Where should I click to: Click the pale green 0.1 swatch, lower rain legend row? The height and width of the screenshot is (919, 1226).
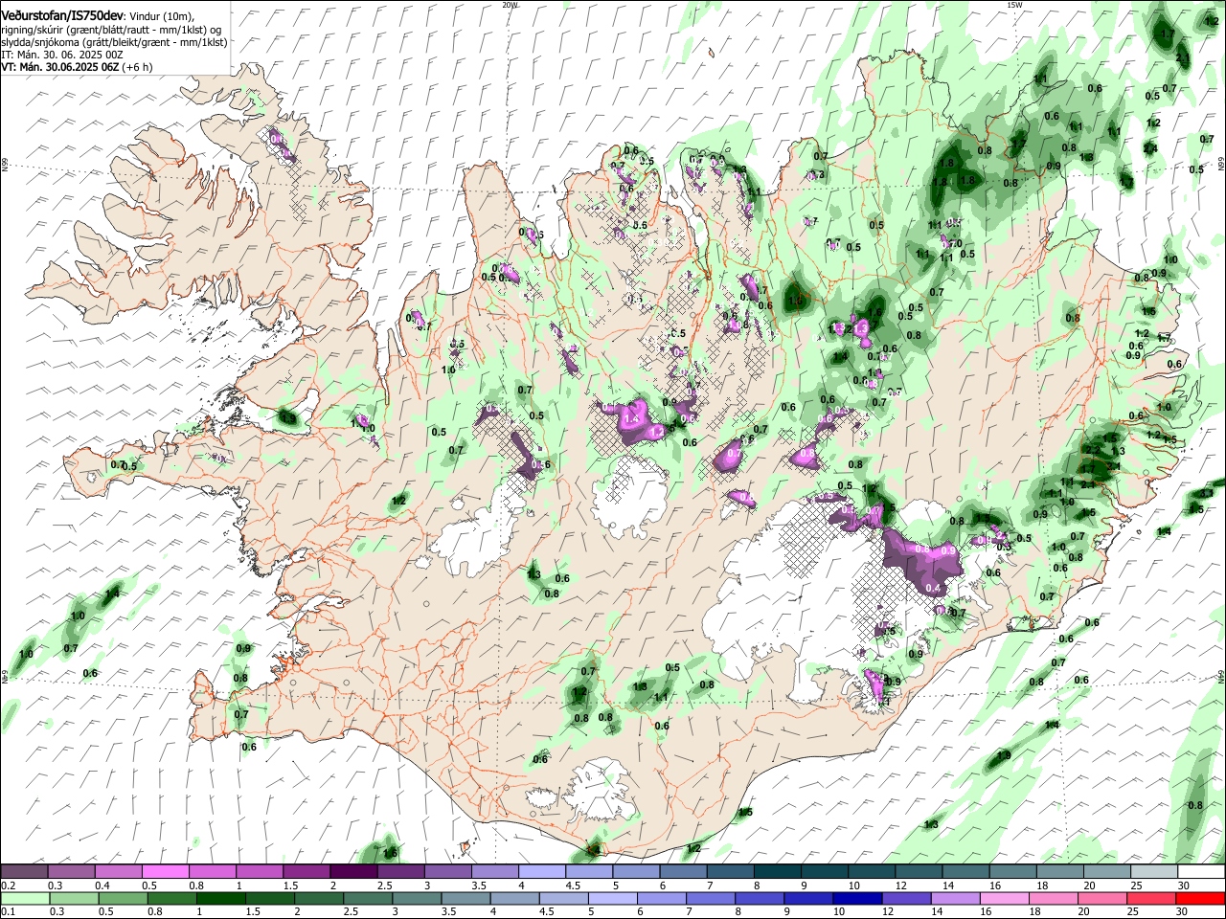25,898
